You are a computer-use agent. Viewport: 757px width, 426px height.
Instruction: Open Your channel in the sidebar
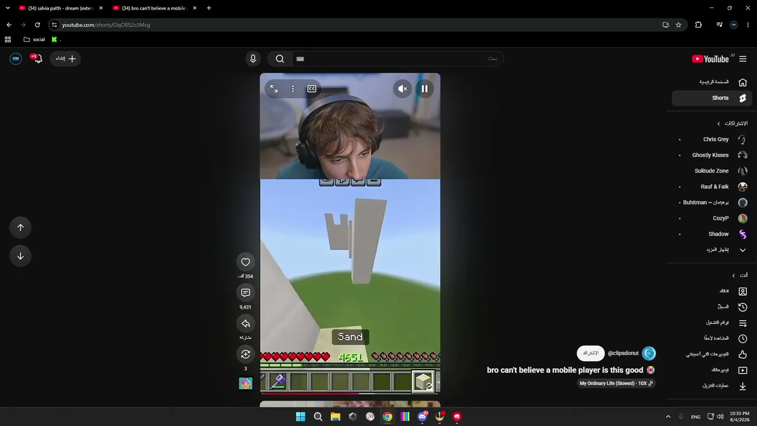[x=712, y=291]
